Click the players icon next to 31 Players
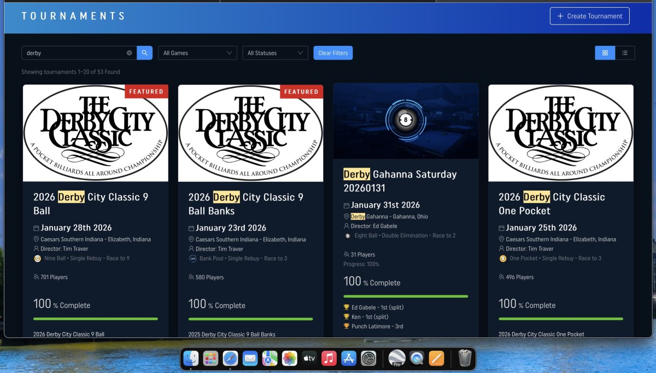656x373 pixels. pos(347,254)
